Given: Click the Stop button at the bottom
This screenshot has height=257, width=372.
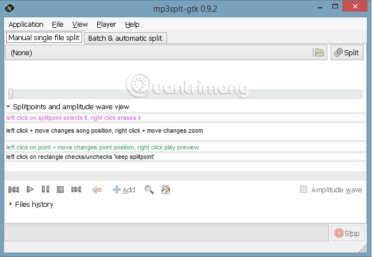Looking at the screenshot, I should [347, 234].
